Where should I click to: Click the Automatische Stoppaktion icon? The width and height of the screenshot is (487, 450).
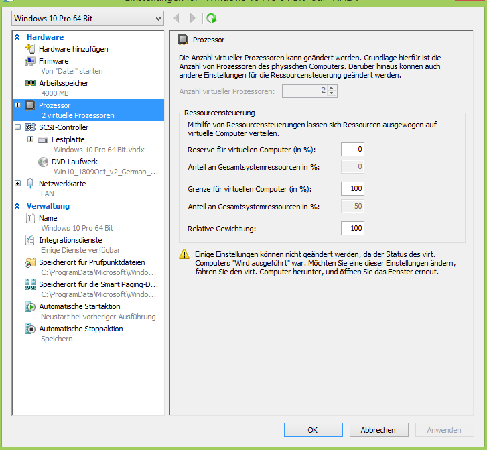coord(30,329)
